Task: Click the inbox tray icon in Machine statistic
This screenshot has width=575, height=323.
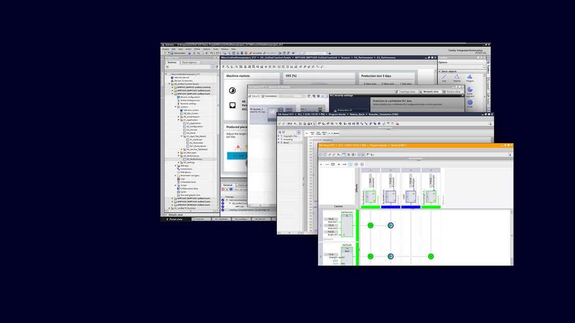Action: point(233,106)
